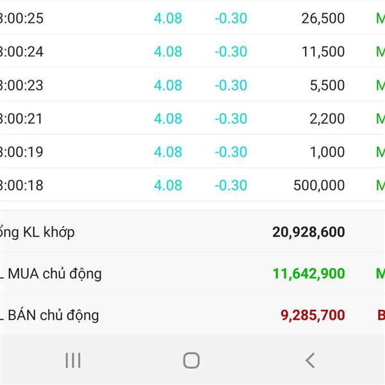Select the trade row at 00:25
This screenshot has width=385, height=385.
click(x=193, y=18)
